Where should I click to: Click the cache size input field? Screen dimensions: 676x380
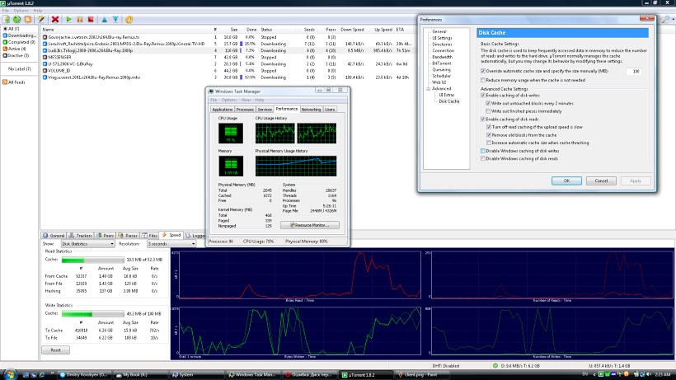[x=634, y=72]
